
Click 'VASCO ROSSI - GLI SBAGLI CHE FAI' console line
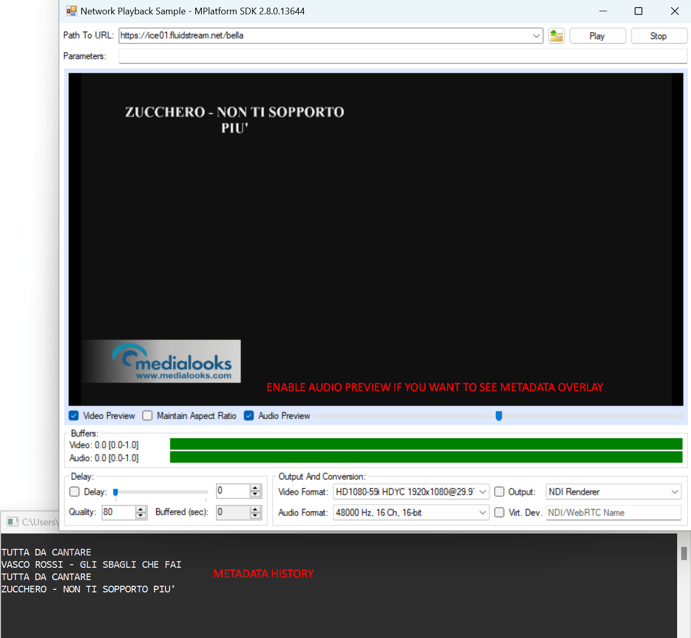coord(91,565)
